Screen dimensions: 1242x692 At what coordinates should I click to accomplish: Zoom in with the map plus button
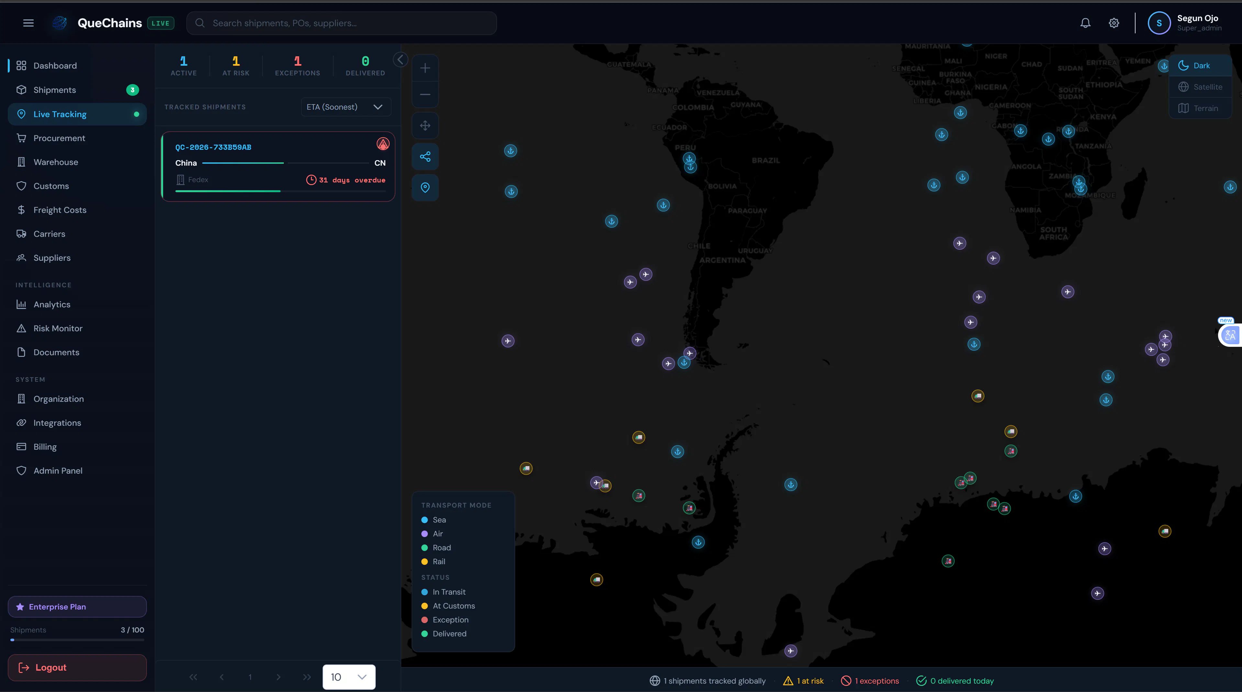(x=425, y=68)
